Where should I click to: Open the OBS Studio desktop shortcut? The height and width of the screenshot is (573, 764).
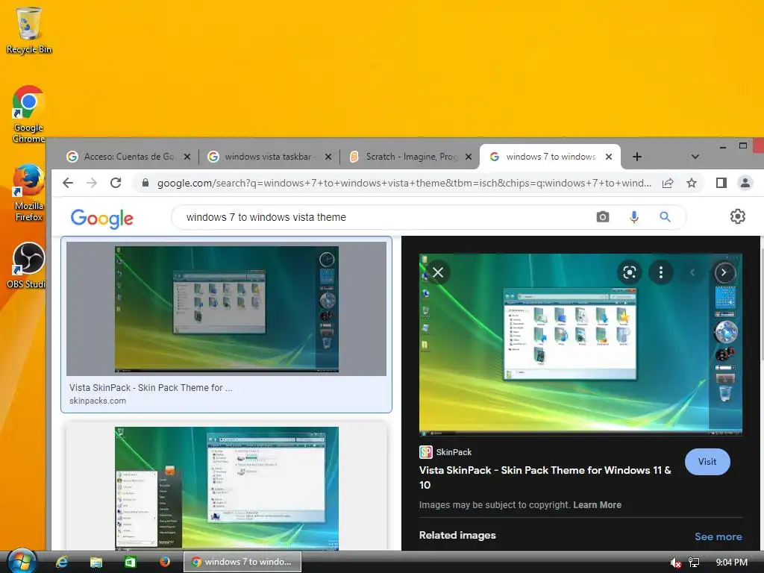point(28,266)
